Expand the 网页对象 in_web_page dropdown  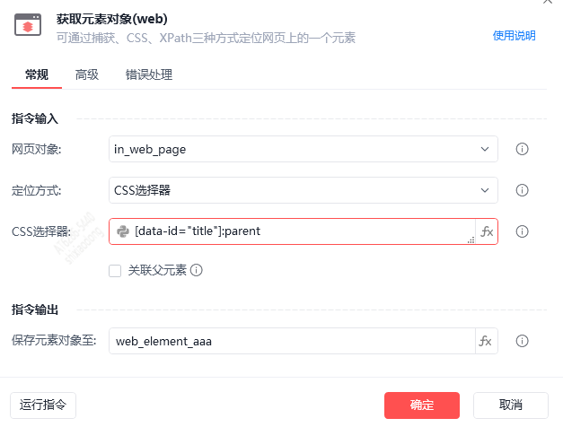point(486,149)
